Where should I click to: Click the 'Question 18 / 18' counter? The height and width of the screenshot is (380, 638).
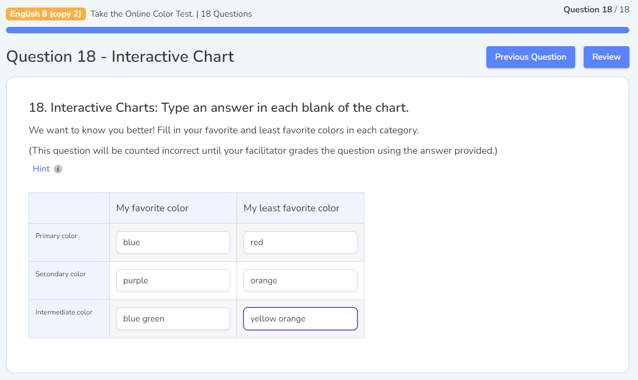click(x=596, y=10)
